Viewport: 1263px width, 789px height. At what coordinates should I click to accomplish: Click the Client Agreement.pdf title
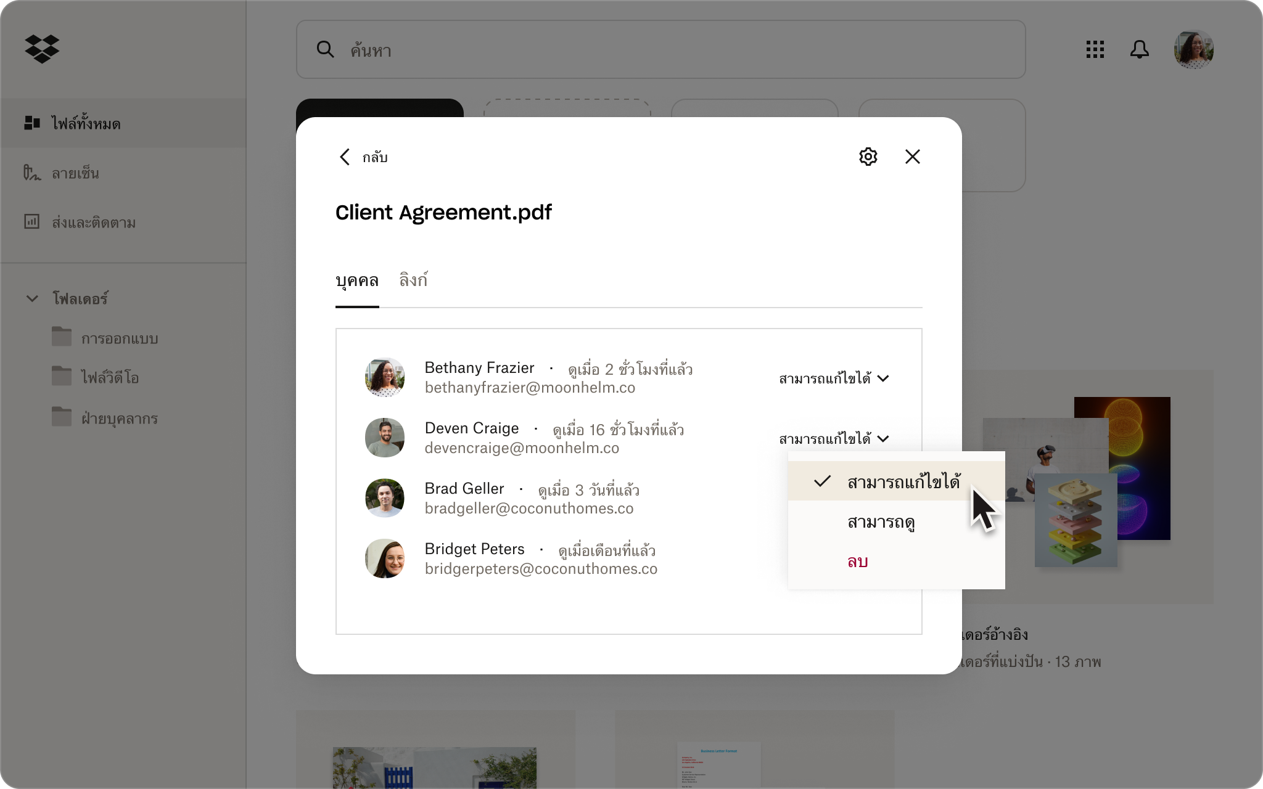pyautogui.click(x=443, y=213)
